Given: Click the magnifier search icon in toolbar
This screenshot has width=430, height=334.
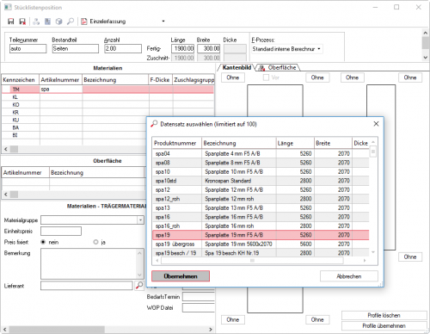Looking at the screenshot, I should click(71, 22).
